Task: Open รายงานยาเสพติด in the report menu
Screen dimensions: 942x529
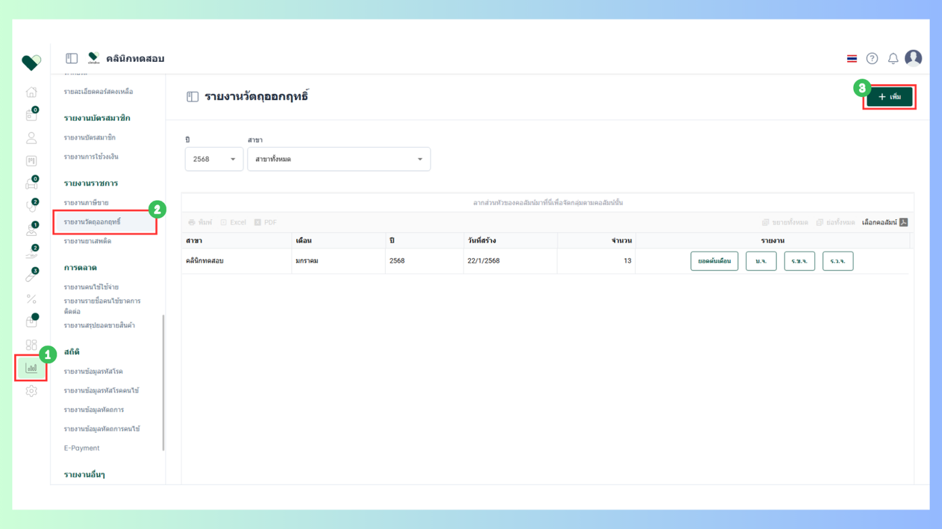Action: (87, 241)
